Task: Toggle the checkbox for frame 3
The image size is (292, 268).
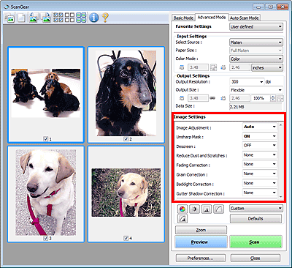Action: coord(46,238)
